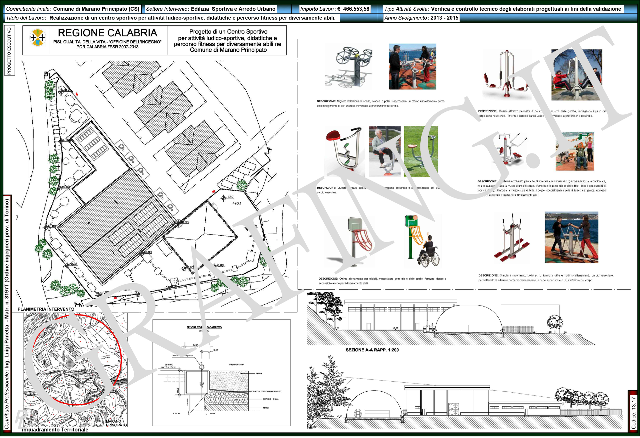
Task: Click the four-wheel arm exerciser rendering
Action: pyautogui.click(x=348, y=67)
